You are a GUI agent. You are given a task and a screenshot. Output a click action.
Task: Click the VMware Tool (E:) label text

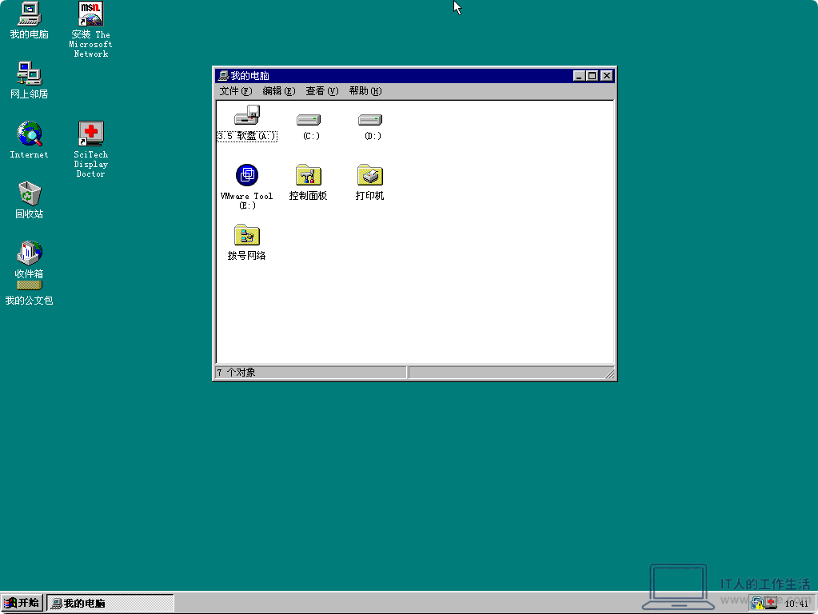tap(247, 201)
